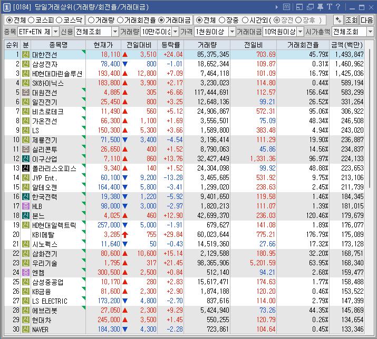The width and height of the screenshot is (377, 339).
Task: Click the 삼성중공업 volume 15,617,471
Action: point(213,282)
